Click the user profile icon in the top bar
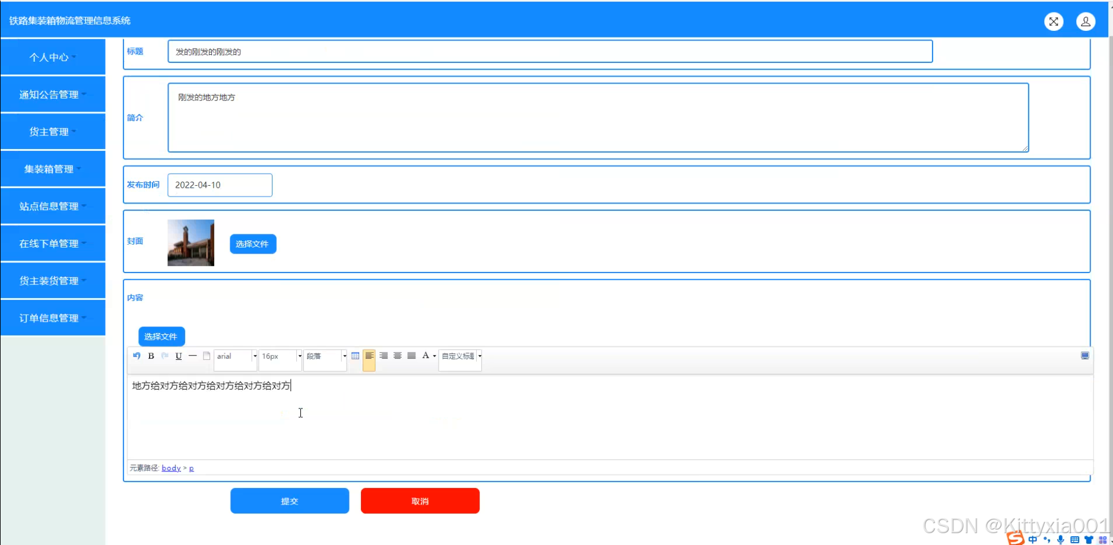 tap(1086, 21)
